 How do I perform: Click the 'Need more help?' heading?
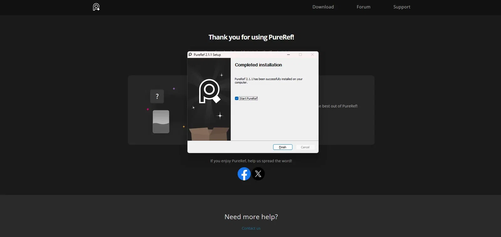tap(251, 217)
